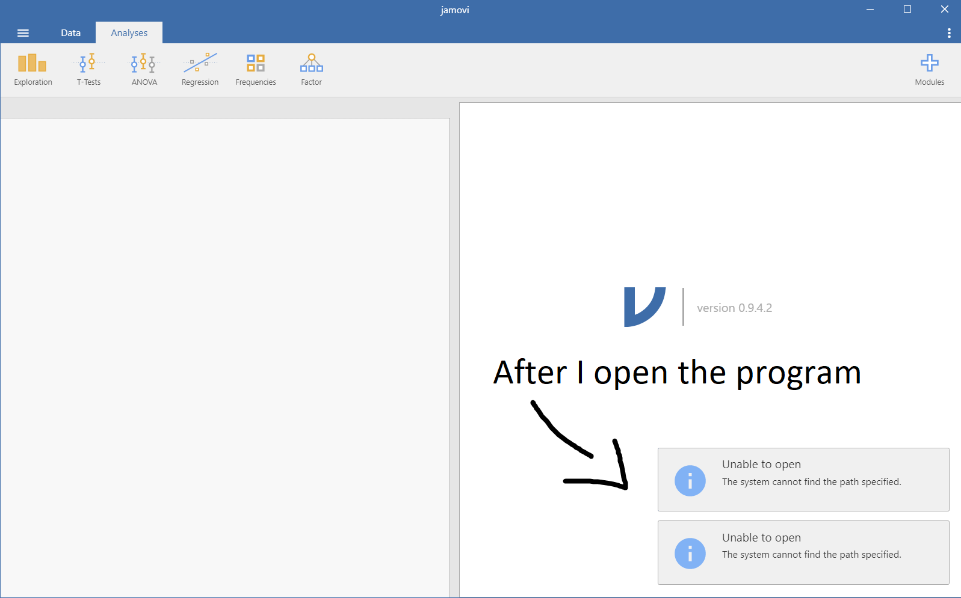Minimize the jamovi window

click(x=870, y=9)
